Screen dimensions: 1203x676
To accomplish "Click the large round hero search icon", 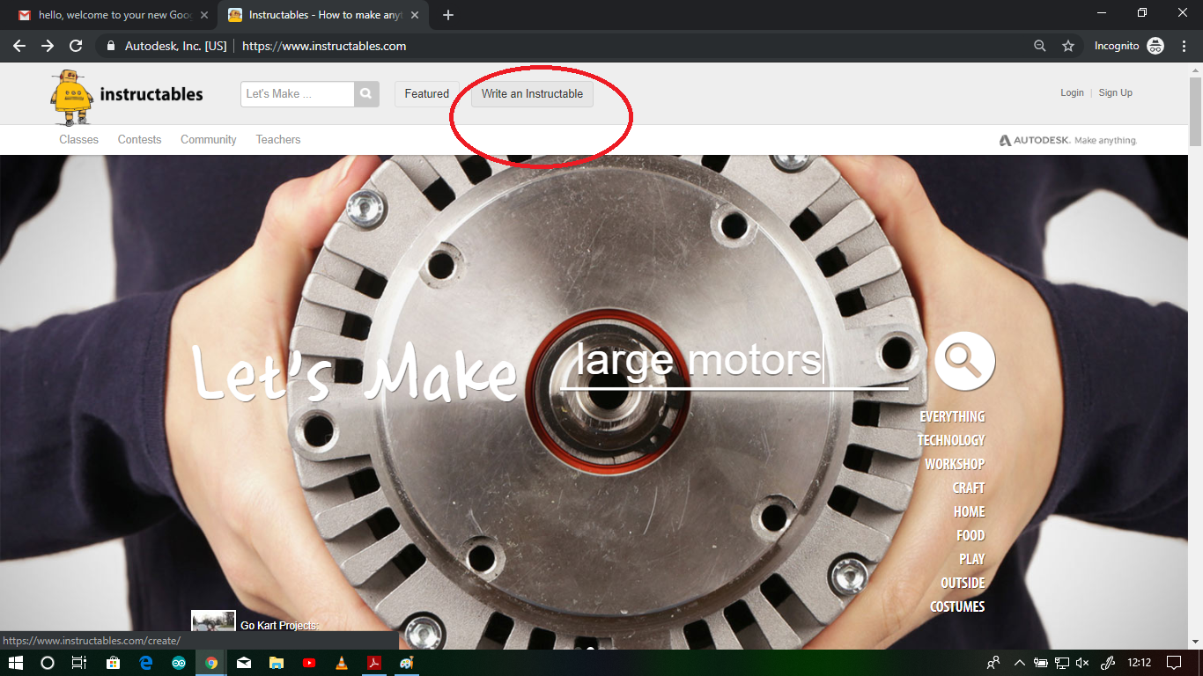I will pyautogui.click(x=964, y=361).
